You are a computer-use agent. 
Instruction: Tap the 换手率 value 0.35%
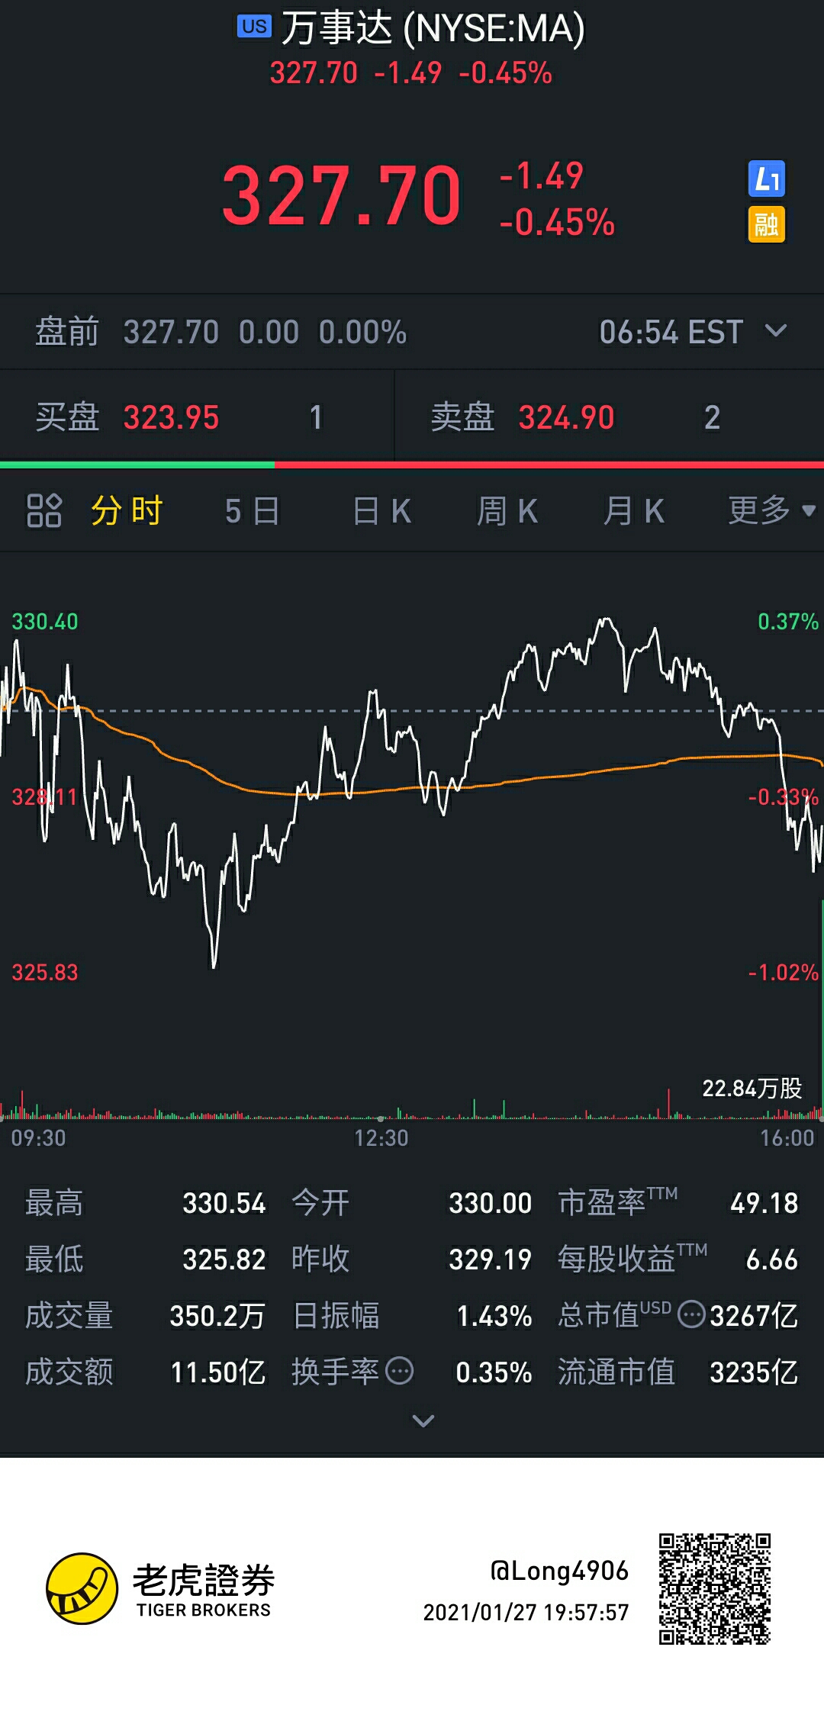494,1372
